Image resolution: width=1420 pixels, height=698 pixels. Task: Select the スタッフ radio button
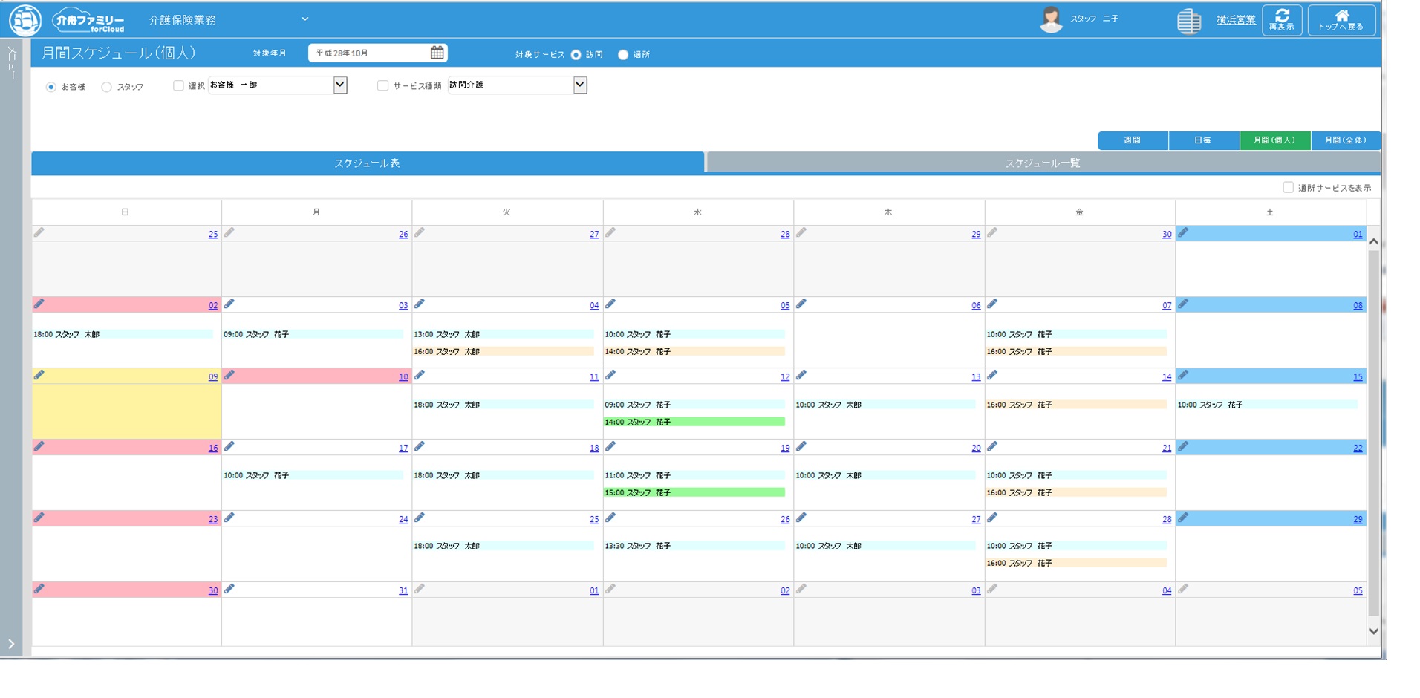coord(107,87)
